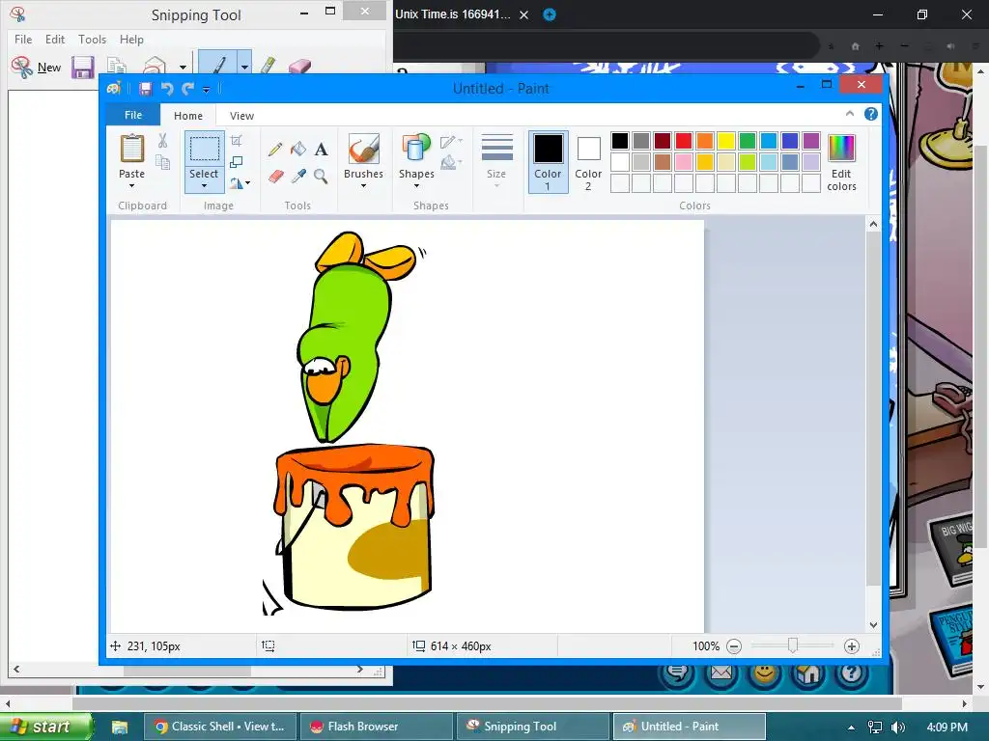The height and width of the screenshot is (741, 989).
Task: Click the Brushes icon
Action: click(364, 149)
